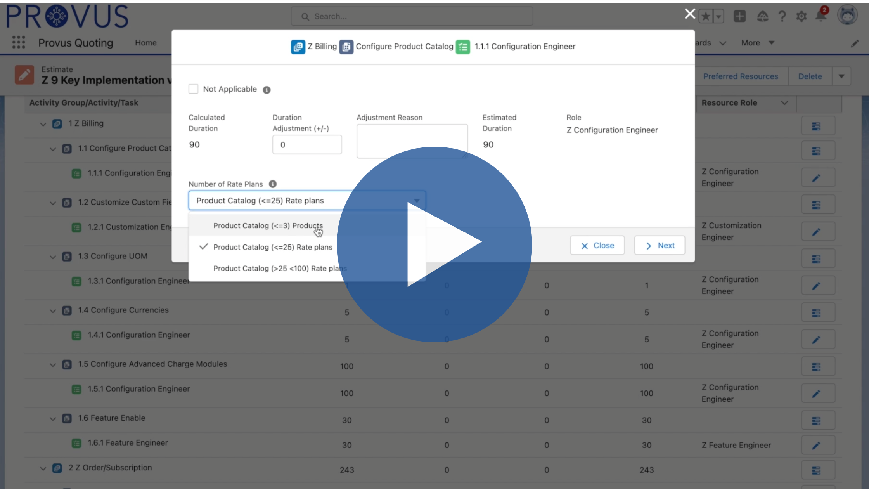Click the Close button to dismiss dialog
Screen dimensions: 869x489
pos(597,245)
